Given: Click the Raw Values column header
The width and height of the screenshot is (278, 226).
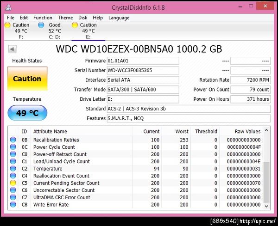Looking at the screenshot, I should tap(241, 131).
